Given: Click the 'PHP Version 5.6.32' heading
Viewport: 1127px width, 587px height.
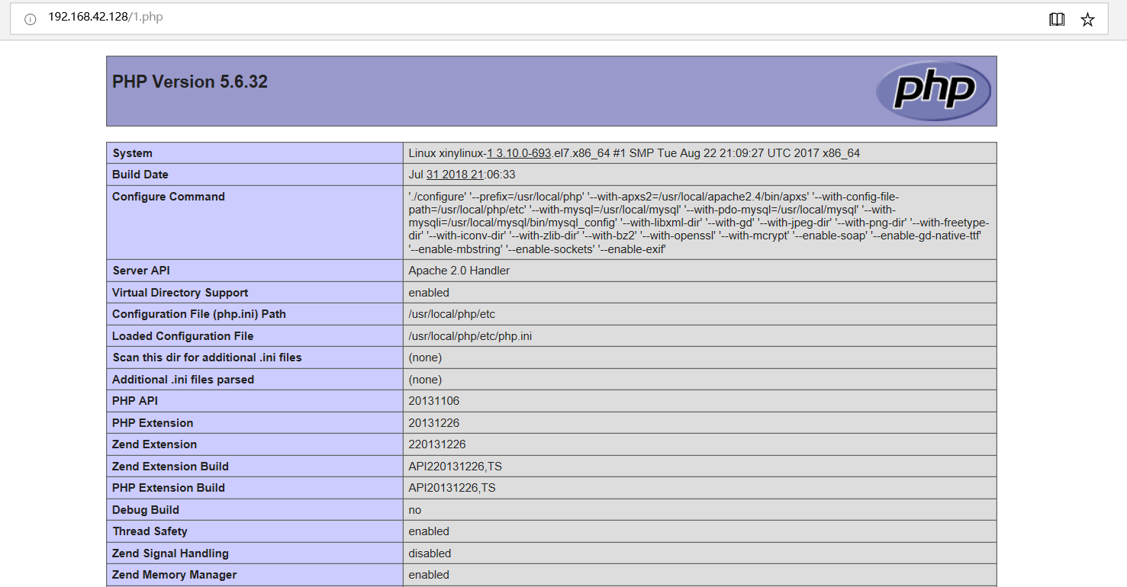Looking at the screenshot, I should tap(190, 82).
